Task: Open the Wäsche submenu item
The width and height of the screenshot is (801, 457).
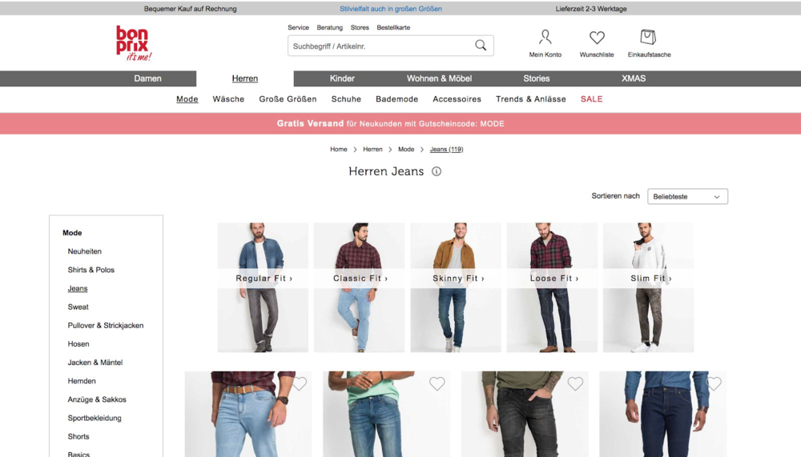Action: coord(228,99)
